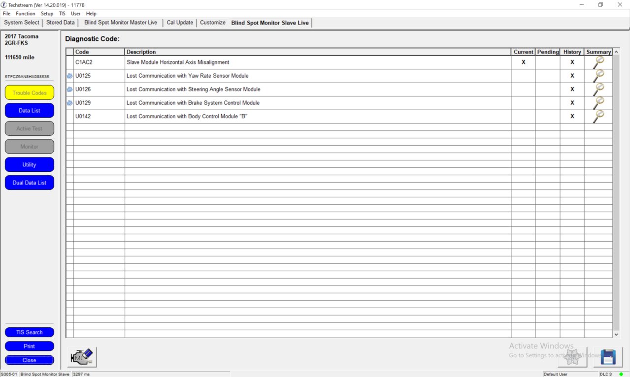Image resolution: width=630 pixels, height=377 pixels.
Task: Switch to the Stored Data tab
Action: (61, 23)
